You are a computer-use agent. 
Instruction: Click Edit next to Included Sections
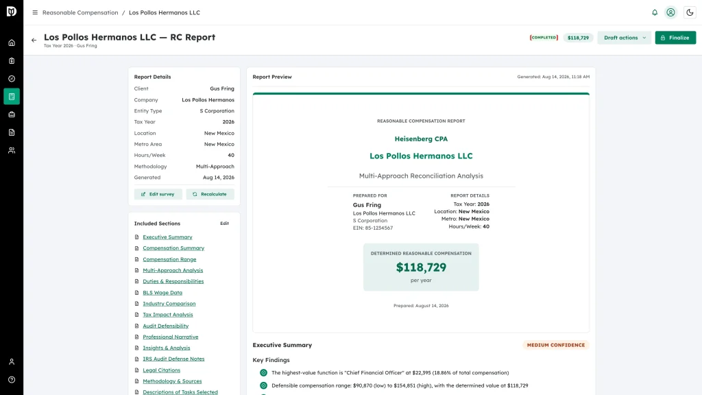[x=224, y=224]
